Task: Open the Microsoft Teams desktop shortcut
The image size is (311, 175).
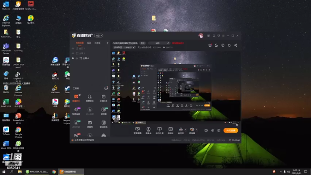Action: point(6,49)
